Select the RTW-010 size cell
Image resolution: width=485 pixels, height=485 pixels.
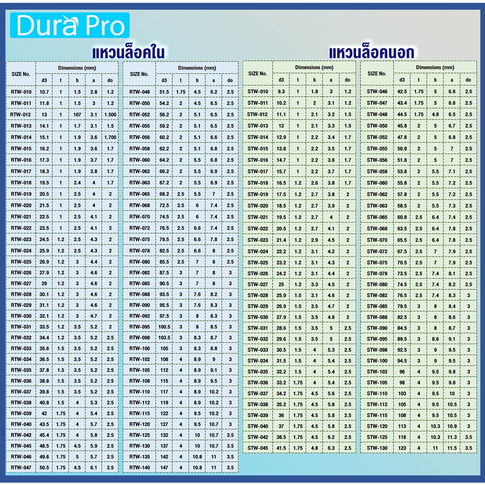coord(21,92)
